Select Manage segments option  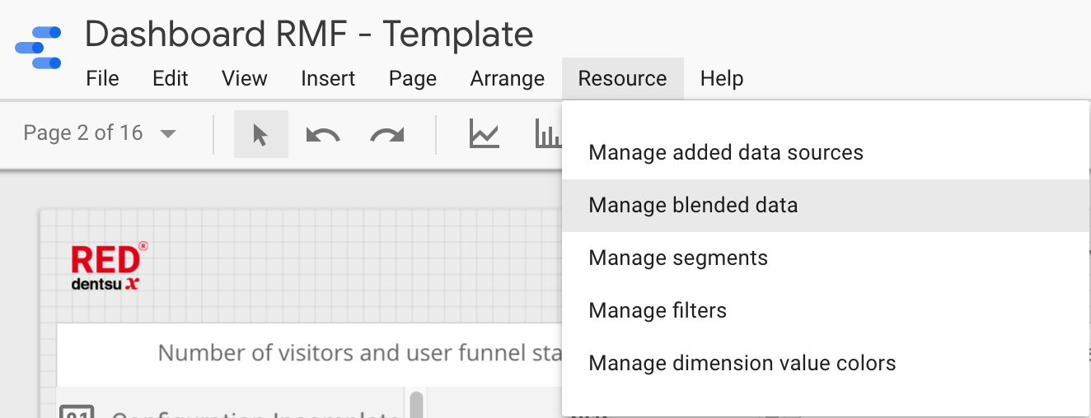coord(678,258)
